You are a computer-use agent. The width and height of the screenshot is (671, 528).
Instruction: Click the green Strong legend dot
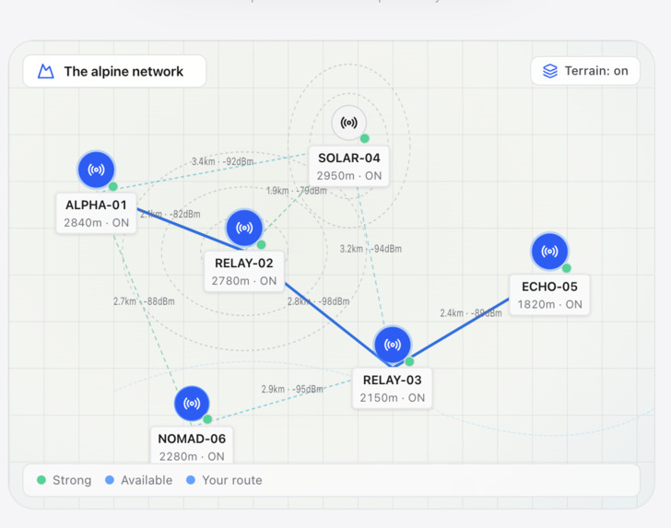click(x=41, y=480)
